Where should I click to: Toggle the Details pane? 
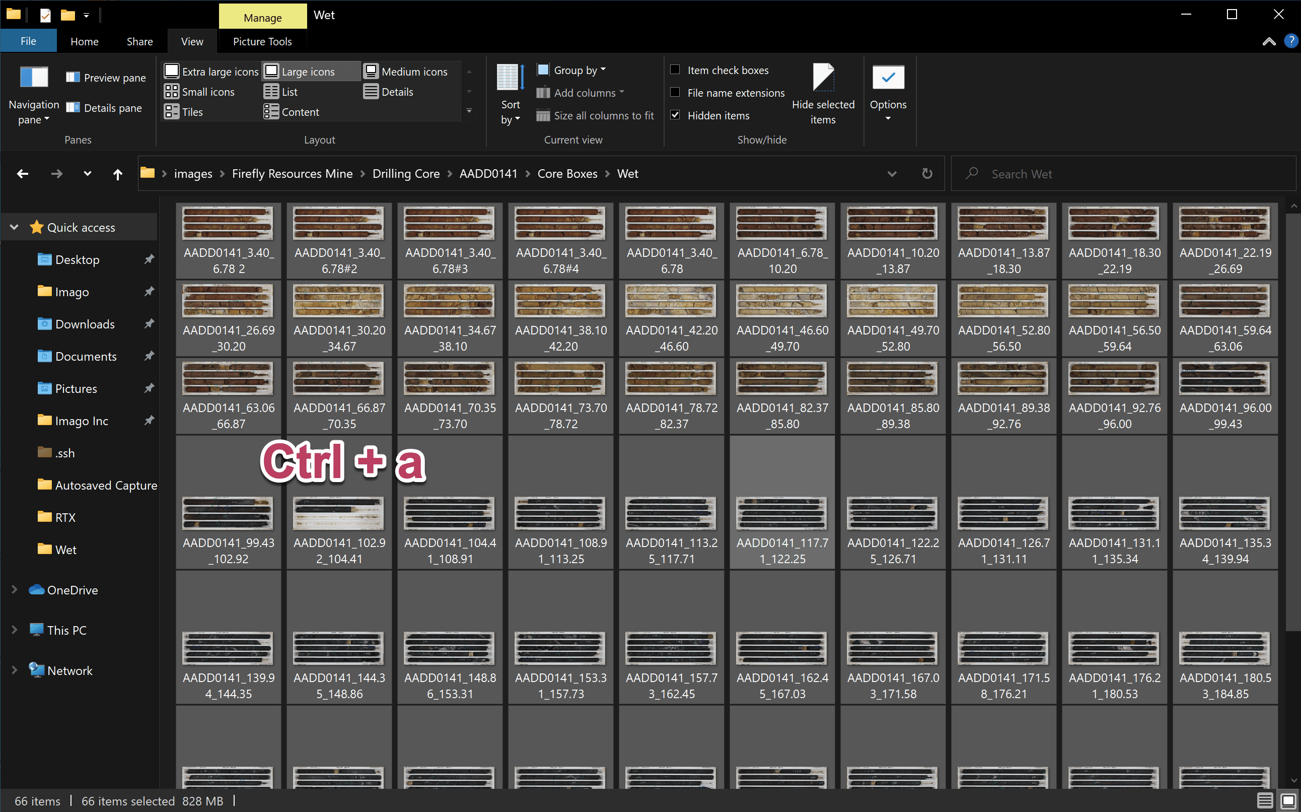(x=104, y=108)
